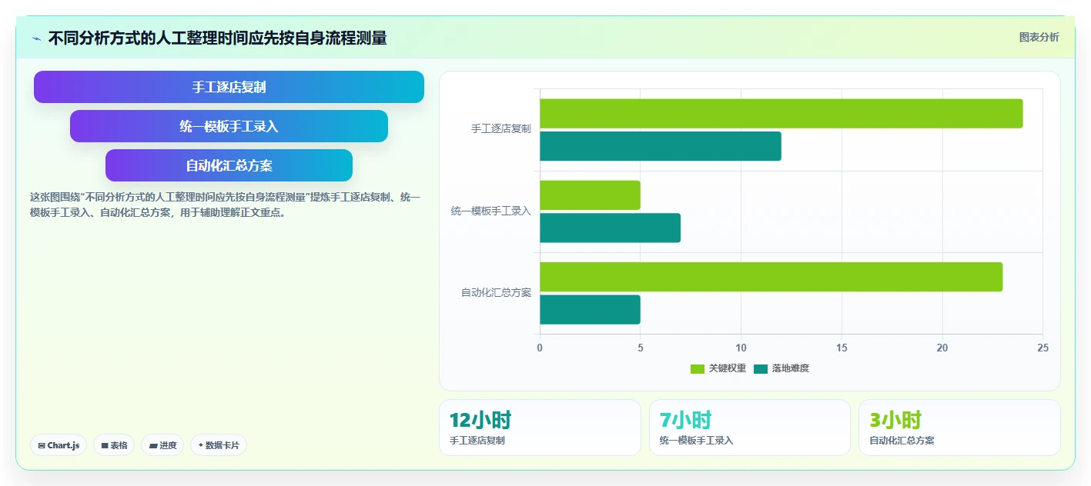Image resolution: width=1091 pixels, height=486 pixels.
Task: Click the x-axis tick label 5
Action: 641,348
